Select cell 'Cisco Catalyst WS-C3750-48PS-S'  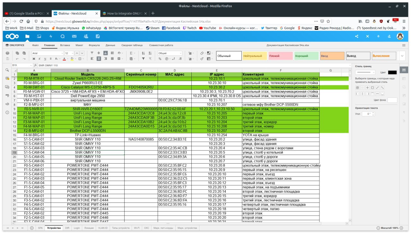pyautogui.click(x=88, y=87)
